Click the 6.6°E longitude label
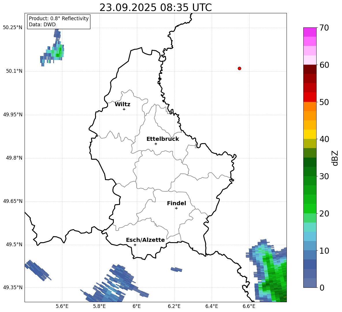342x312 pixels. click(x=249, y=307)
